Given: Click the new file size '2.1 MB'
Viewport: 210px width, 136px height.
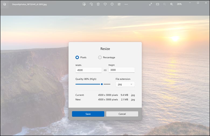Looking at the screenshot, I should click(124, 100).
